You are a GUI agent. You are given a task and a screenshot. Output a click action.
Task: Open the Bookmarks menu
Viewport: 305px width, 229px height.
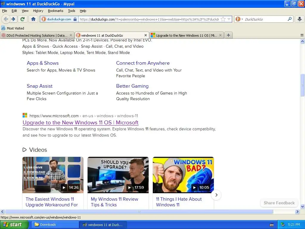pyautogui.click(x=55, y=11)
